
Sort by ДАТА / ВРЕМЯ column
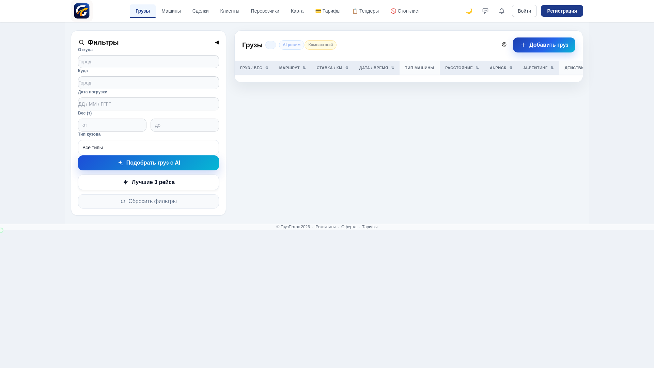pyautogui.click(x=377, y=68)
